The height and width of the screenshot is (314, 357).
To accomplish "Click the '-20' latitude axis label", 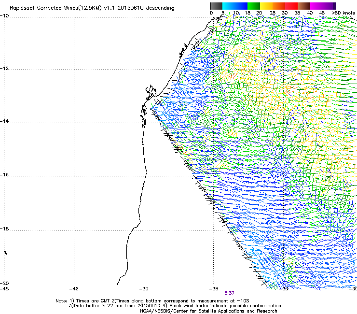I will [x=5, y=283].
